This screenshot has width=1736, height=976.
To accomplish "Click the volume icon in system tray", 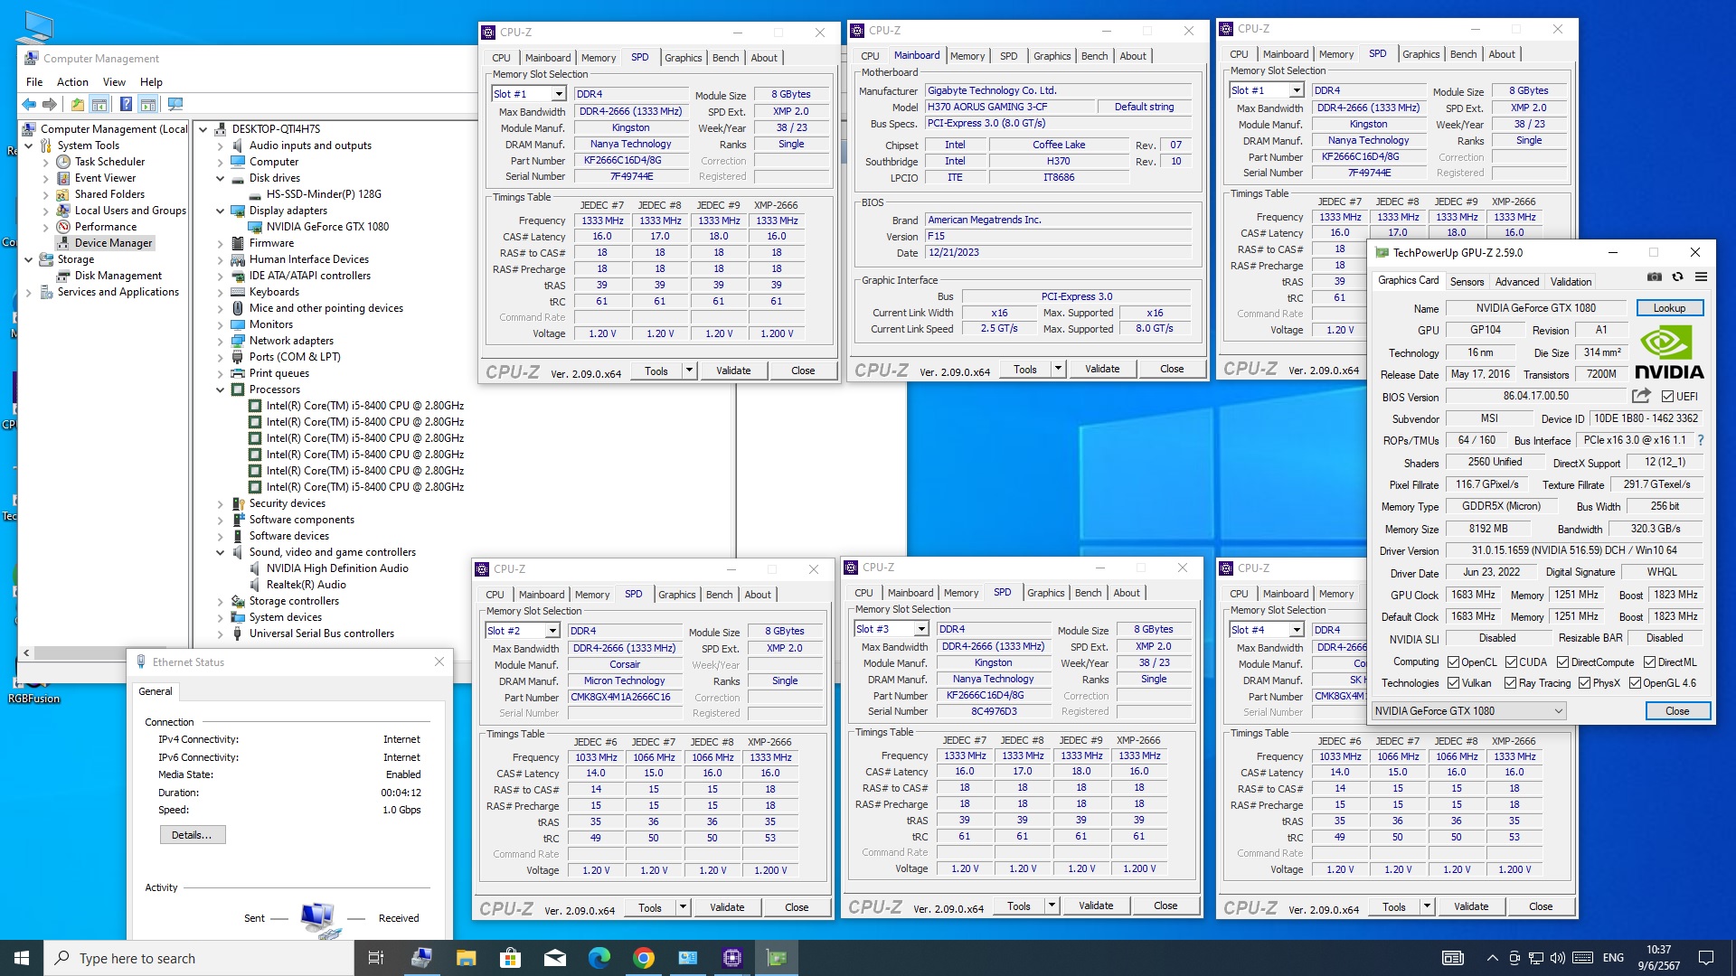I will [x=1557, y=958].
